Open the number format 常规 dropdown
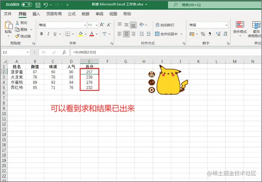Image resolution: width=262 pixels, height=182 pixels. (226, 25)
